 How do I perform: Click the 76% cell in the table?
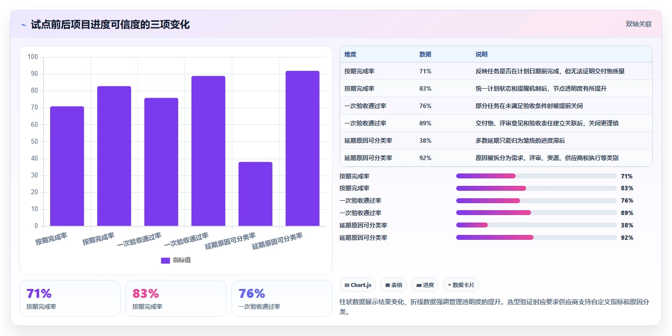click(425, 106)
